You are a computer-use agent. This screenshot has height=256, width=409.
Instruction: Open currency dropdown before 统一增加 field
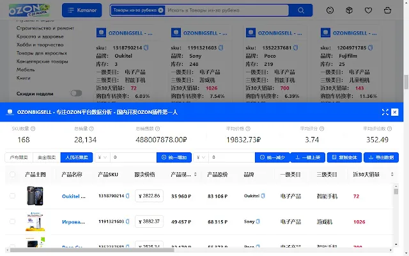coord(102,157)
